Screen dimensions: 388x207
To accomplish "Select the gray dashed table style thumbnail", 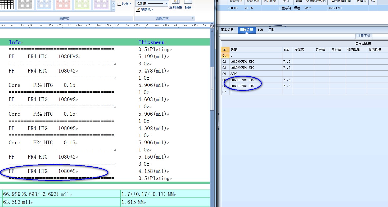I will coord(26,4).
